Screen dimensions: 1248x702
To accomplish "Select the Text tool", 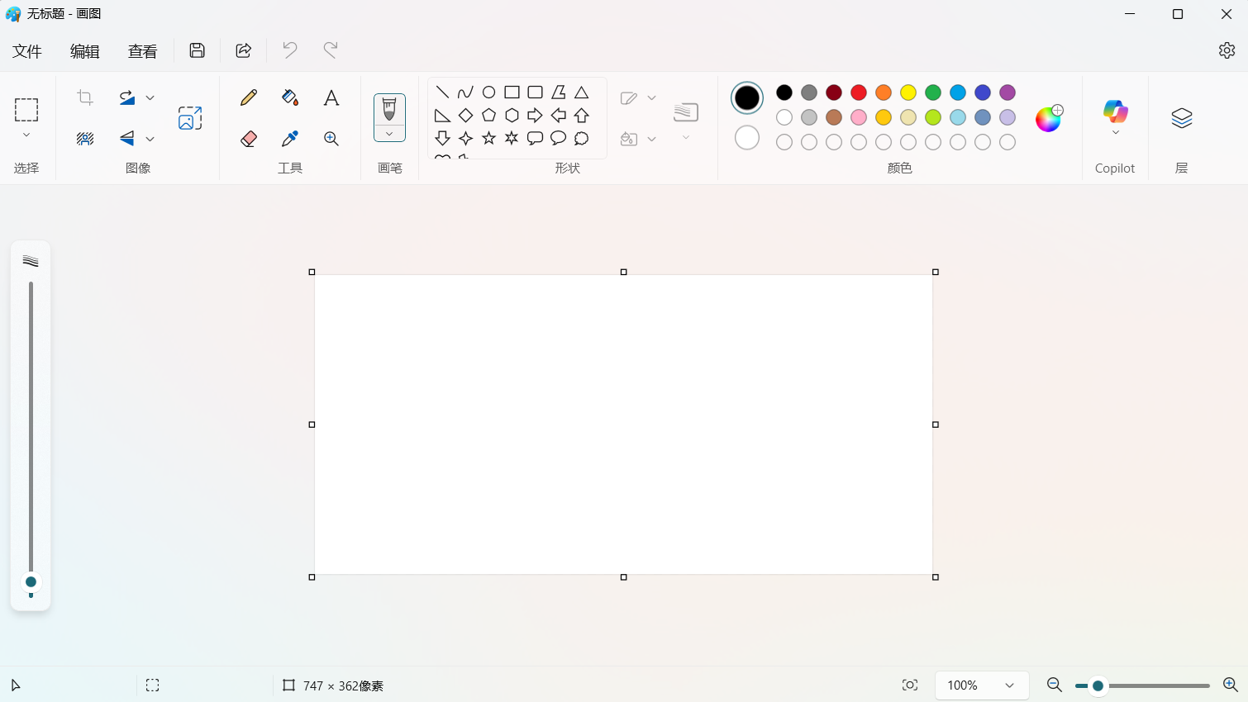I will (x=331, y=97).
